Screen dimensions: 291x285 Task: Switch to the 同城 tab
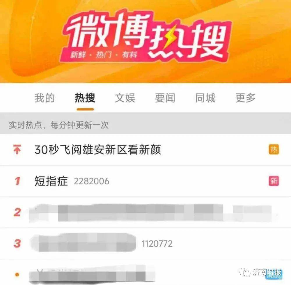coord(205,98)
